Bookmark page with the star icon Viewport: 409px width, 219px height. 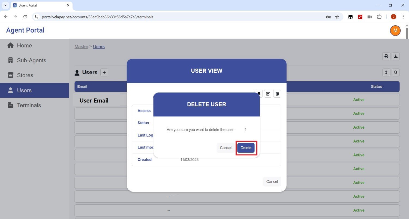coord(337,17)
